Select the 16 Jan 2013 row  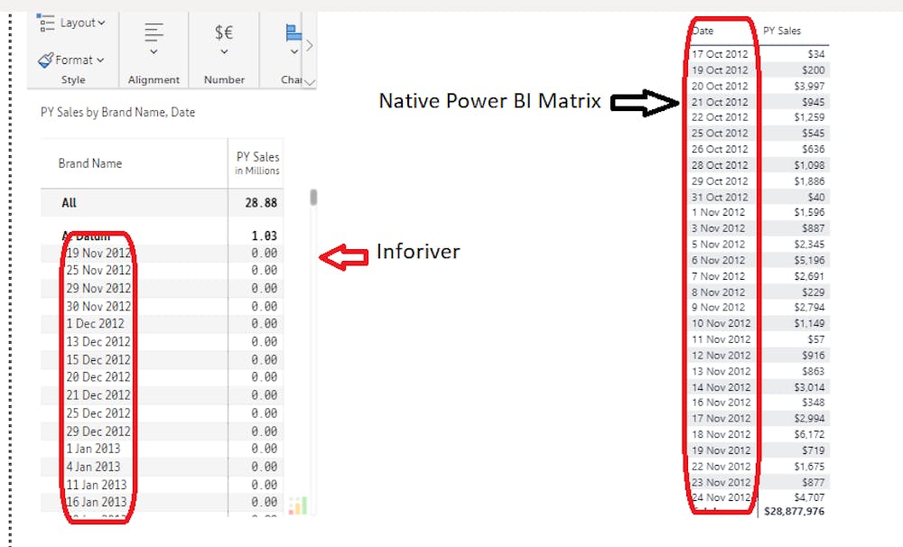(x=162, y=502)
